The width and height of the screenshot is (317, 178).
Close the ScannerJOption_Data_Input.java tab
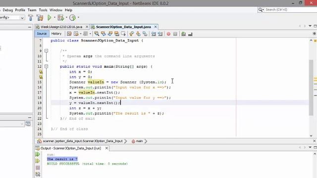(x=156, y=27)
